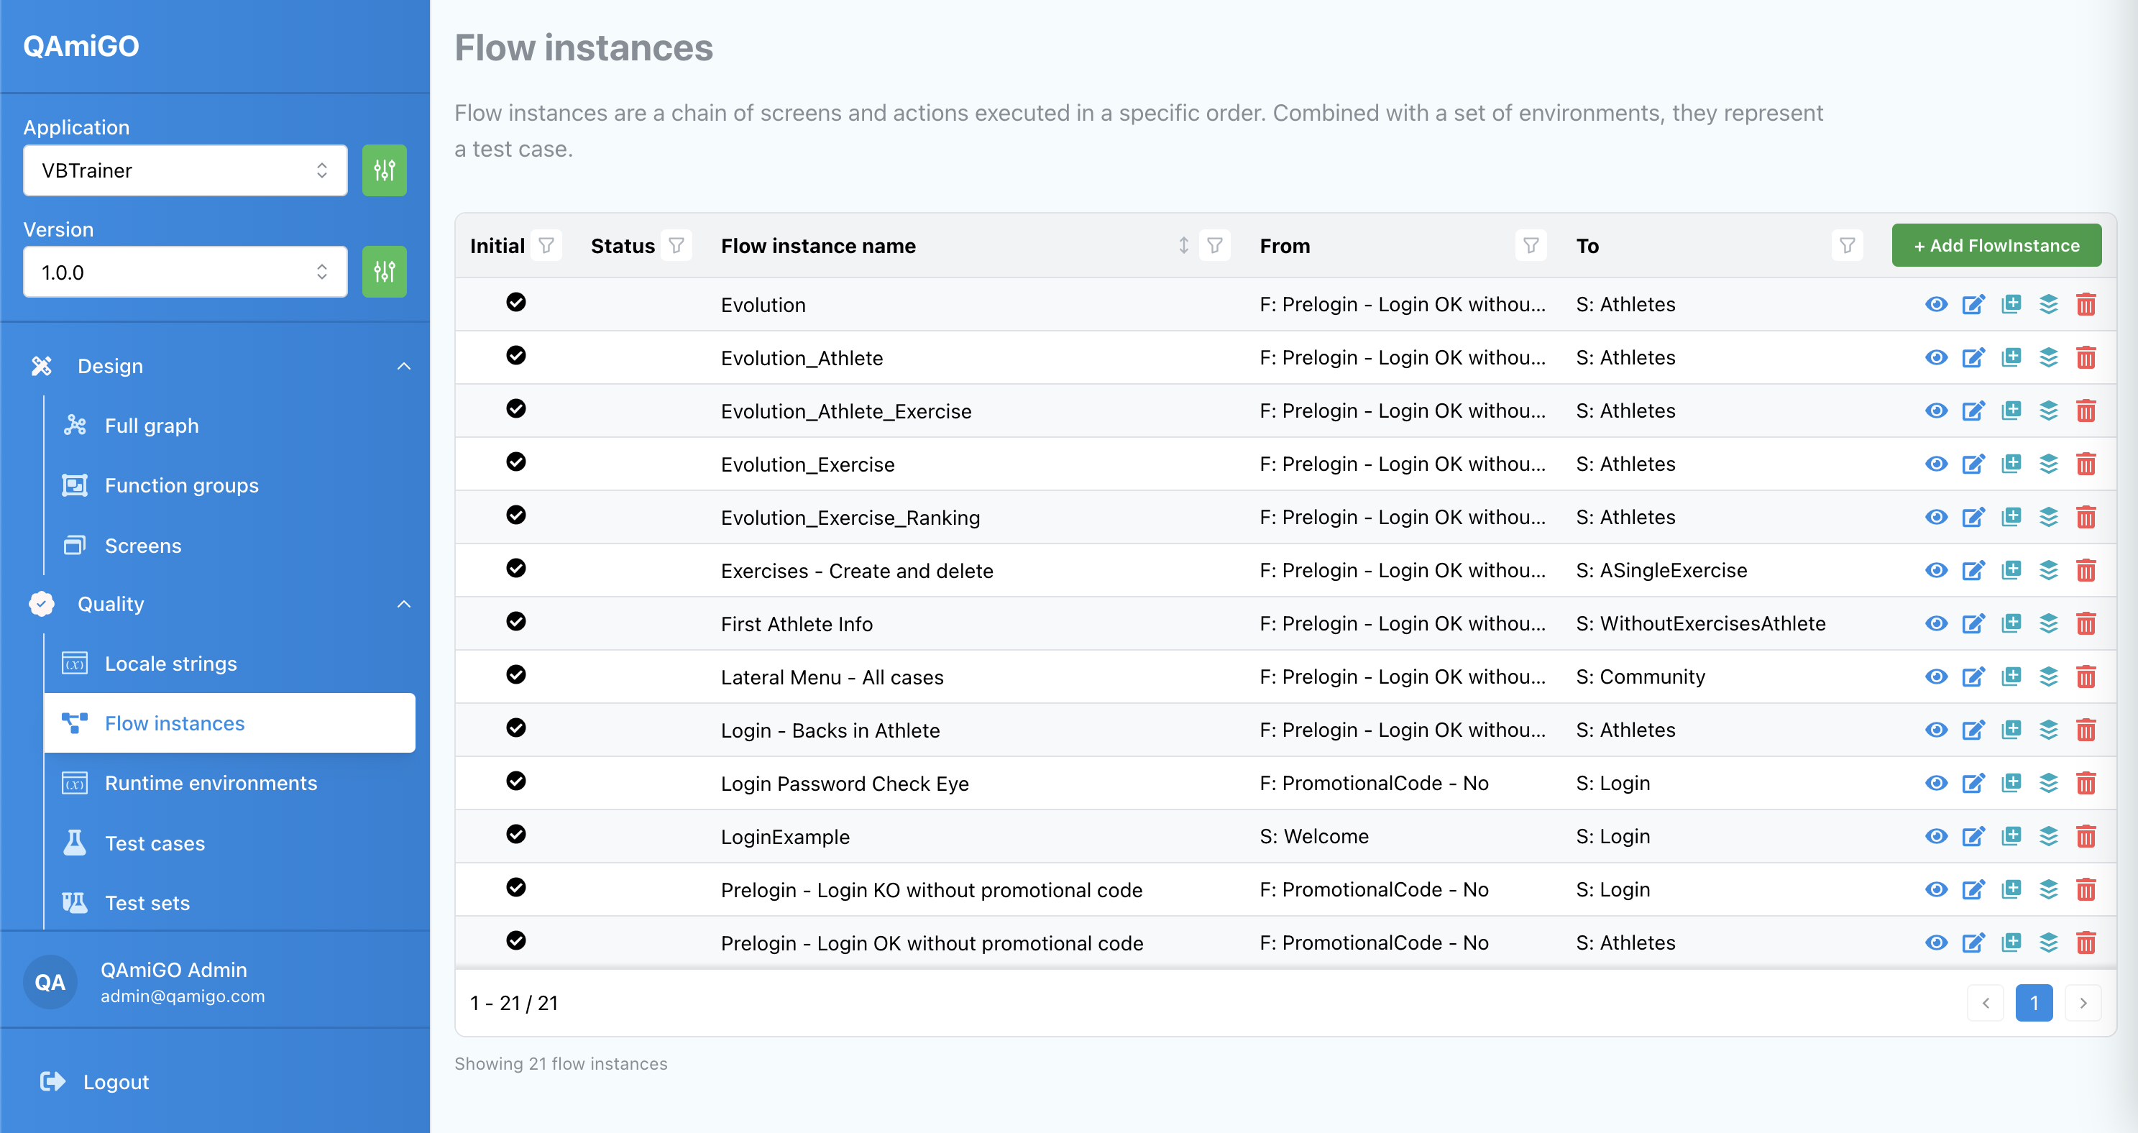The height and width of the screenshot is (1133, 2138).
Task: Open the Application dropdown showing VBTrainer
Action: (185, 170)
